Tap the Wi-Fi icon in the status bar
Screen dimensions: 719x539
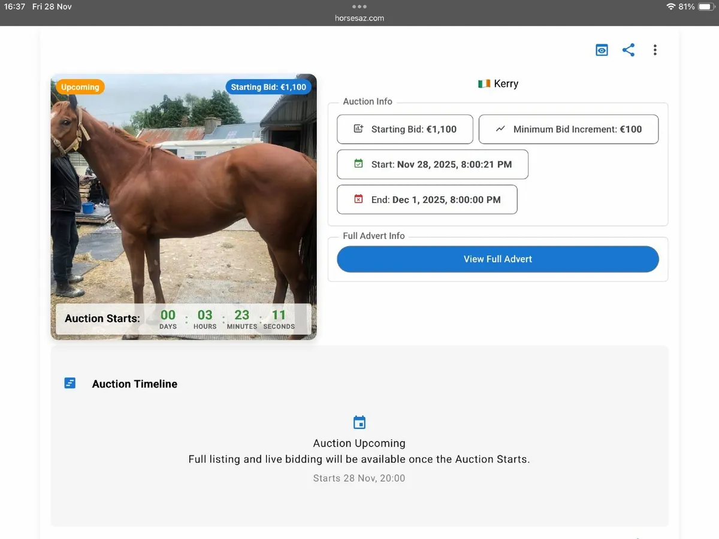point(672,7)
